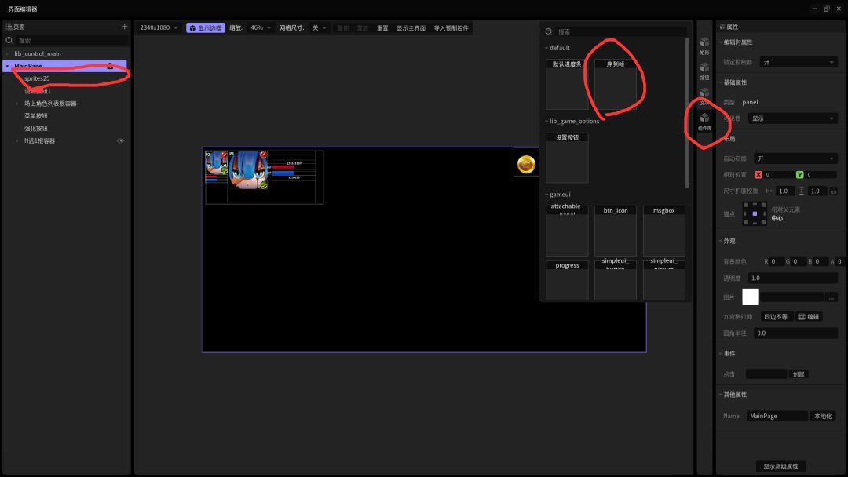Screen dimensions: 848x477
Task: Open the 锁定控制器 dropdown
Action: click(799, 62)
